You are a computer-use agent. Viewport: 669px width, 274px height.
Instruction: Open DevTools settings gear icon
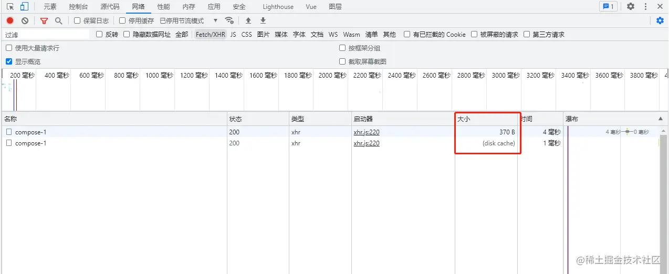tap(631, 7)
